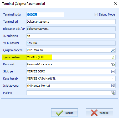The height and width of the screenshot is (118, 119).
Task: Open the machine lookup icon in Makine field
Action: coord(113,93)
